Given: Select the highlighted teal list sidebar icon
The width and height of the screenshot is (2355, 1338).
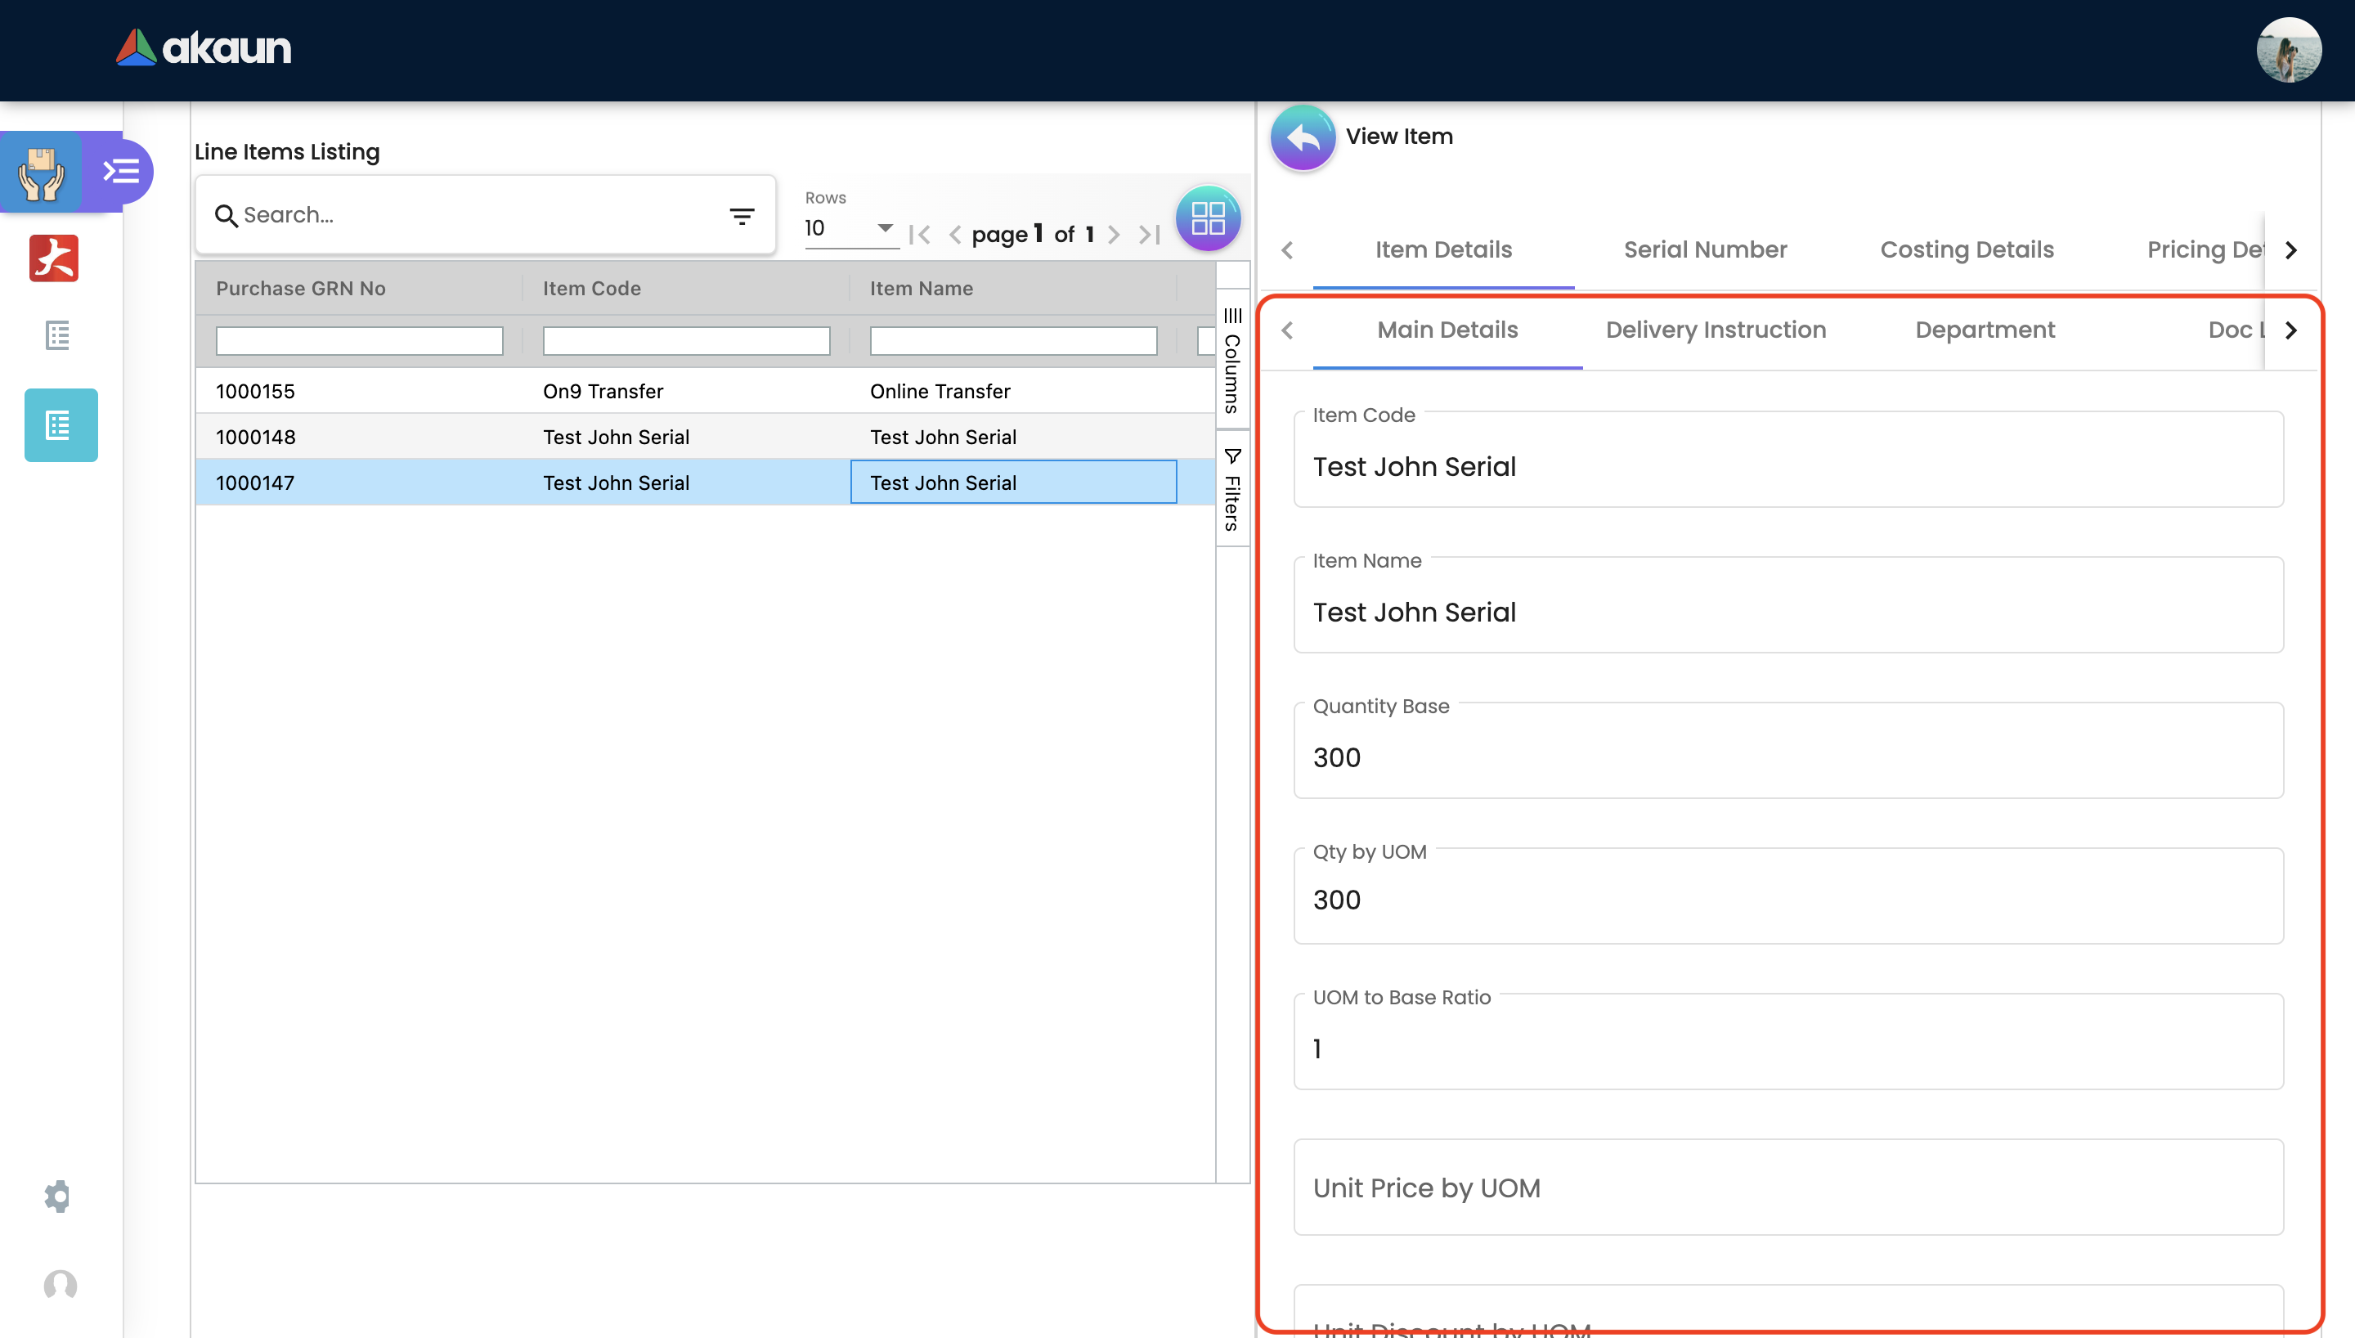Looking at the screenshot, I should (x=61, y=425).
